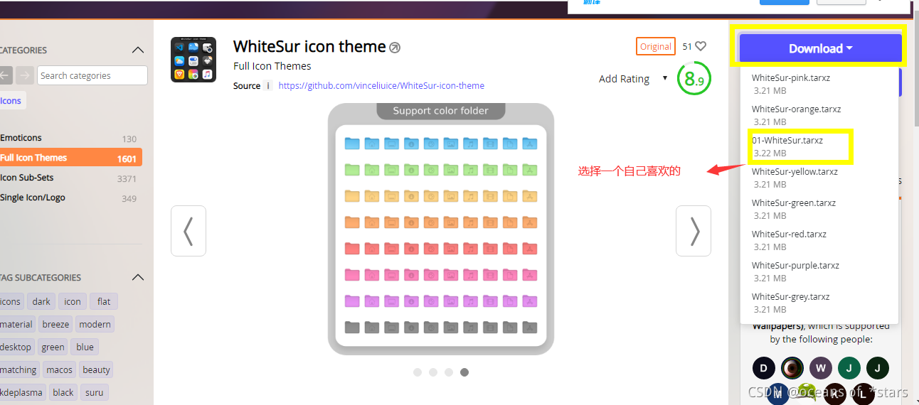This screenshot has height=405, width=919.
Task: Collapse the TAG SUBCATEGORIES section chevron
Action: (x=138, y=277)
